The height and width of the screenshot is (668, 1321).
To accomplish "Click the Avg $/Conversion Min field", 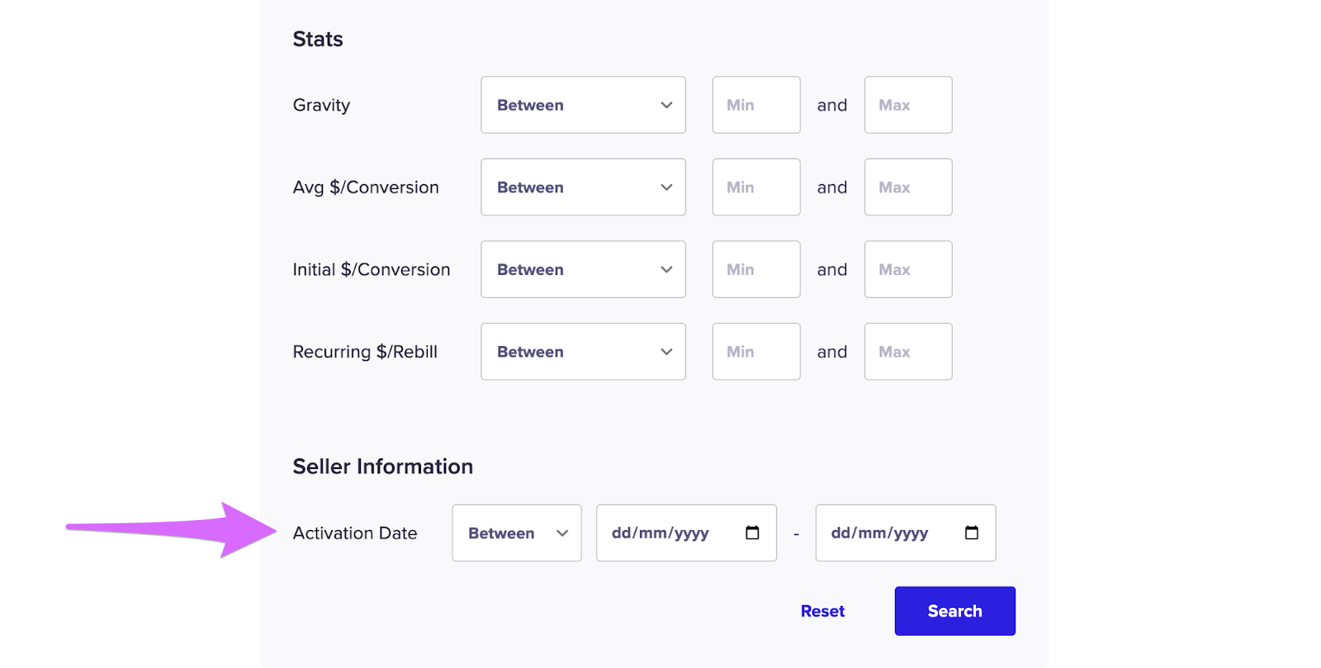I will click(756, 187).
